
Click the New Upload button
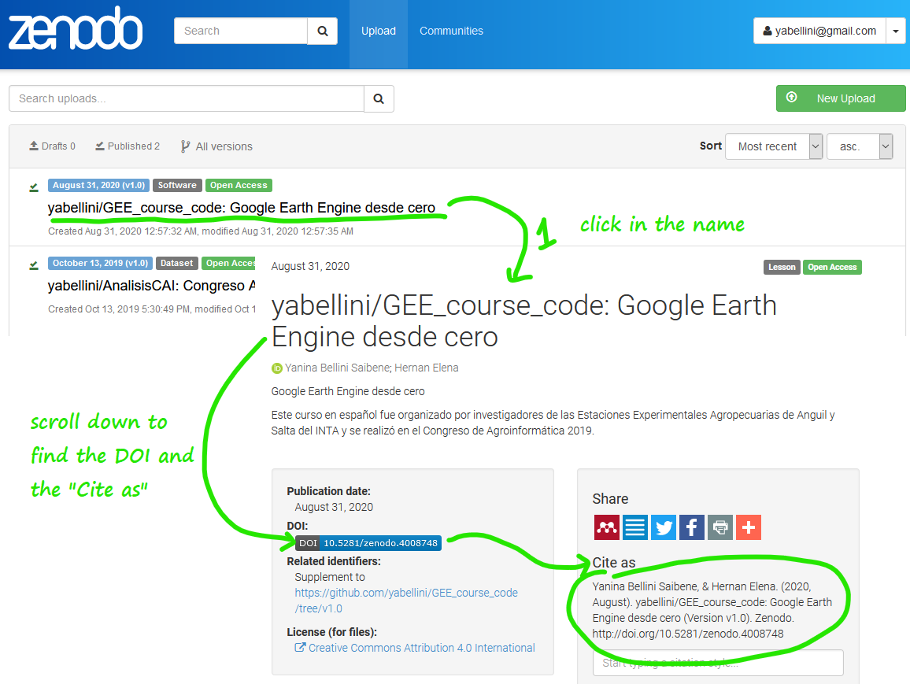point(841,98)
